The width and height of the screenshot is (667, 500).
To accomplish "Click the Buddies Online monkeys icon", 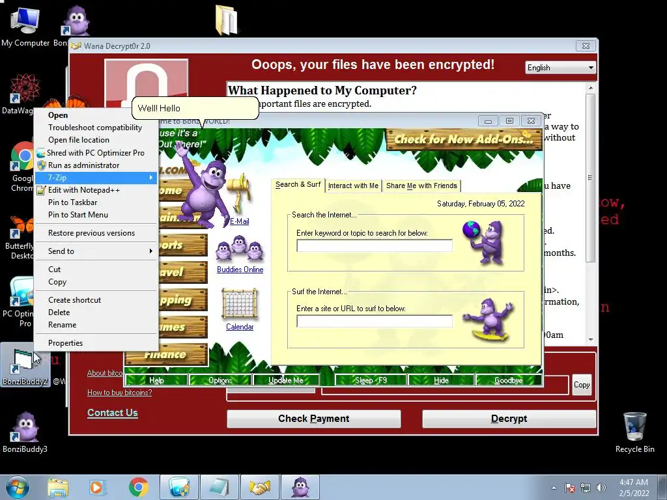I will pyautogui.click(x=240, y=248).
